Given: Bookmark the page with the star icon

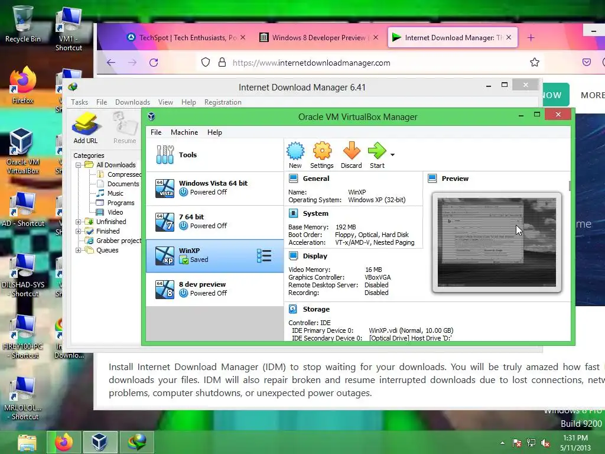Looking at the screenshot, I should pos(534,62).
